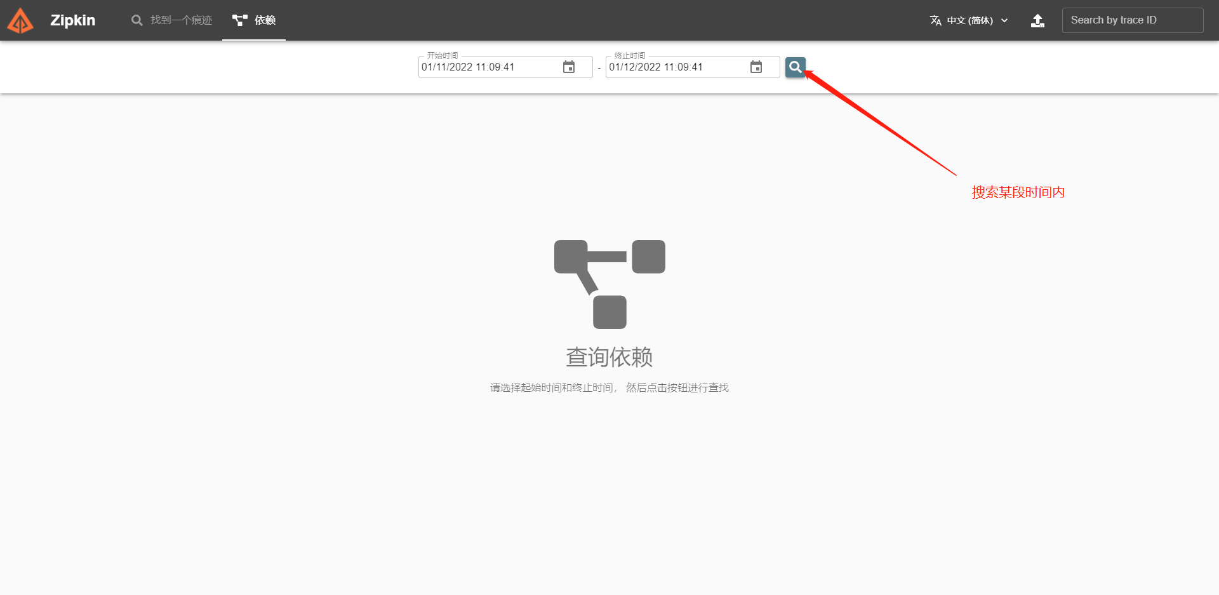
Task: Open the calendar picker for 终止时间
Action: (x=756, y=67)
